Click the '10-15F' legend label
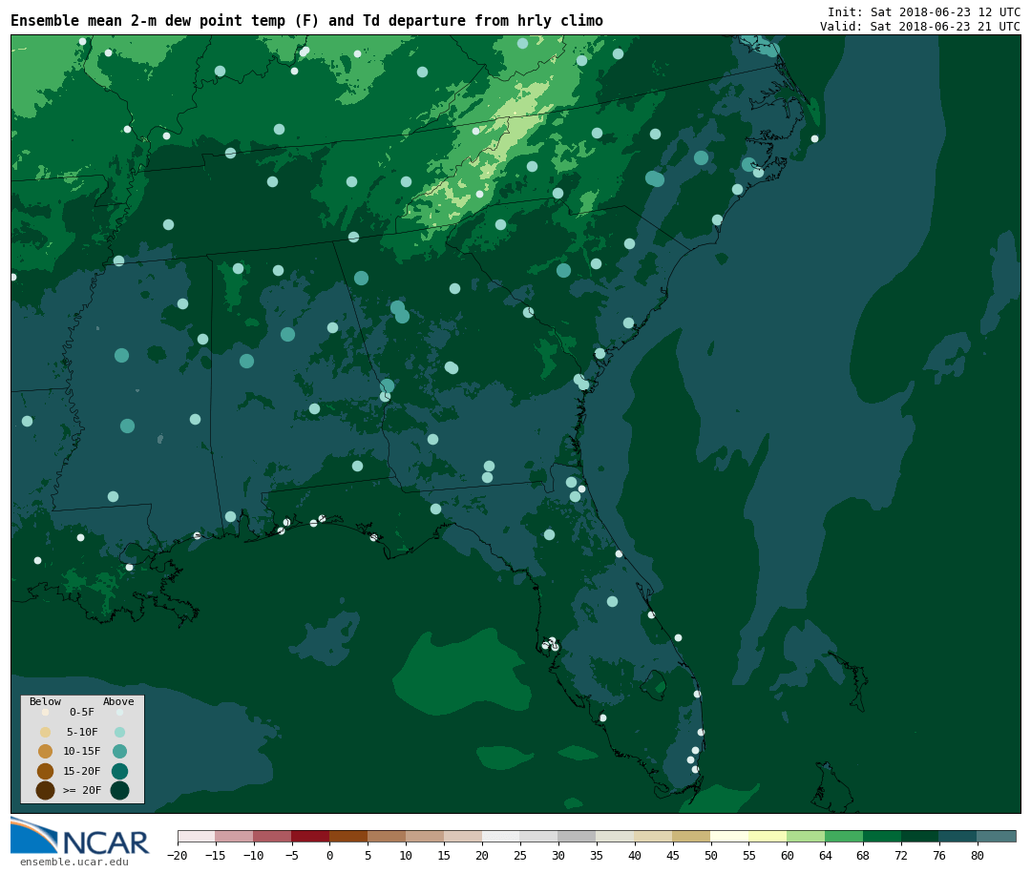Screen dimensions: 1031x873 pos(82,751)
